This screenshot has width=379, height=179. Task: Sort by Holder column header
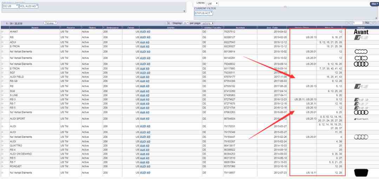(x=171, y=28)
